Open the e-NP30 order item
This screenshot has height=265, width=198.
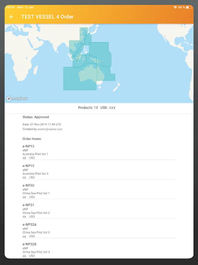(99, 191)
